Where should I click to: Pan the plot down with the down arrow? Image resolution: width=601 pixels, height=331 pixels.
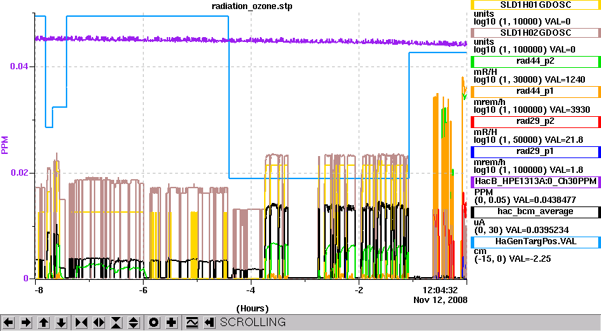point(62,323)
